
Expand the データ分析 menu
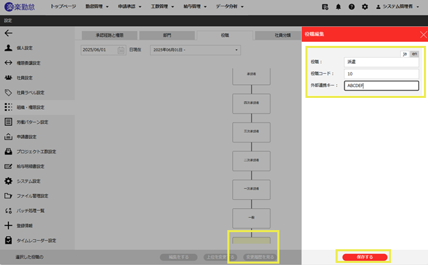229,6
